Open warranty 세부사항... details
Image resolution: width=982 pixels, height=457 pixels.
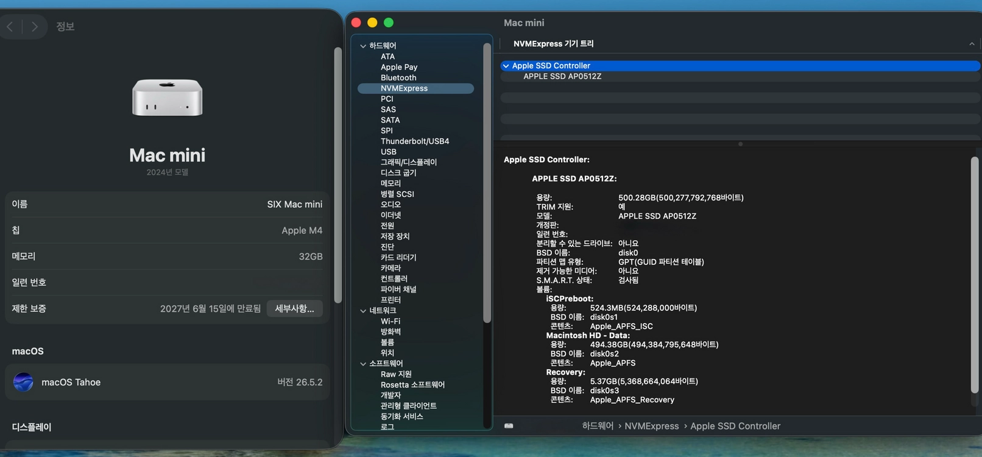point(295,309)
